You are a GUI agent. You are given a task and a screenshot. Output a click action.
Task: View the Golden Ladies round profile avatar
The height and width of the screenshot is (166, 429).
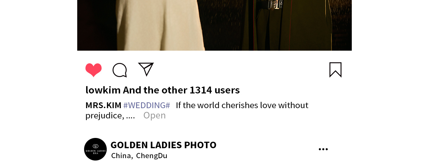point(95,149)
